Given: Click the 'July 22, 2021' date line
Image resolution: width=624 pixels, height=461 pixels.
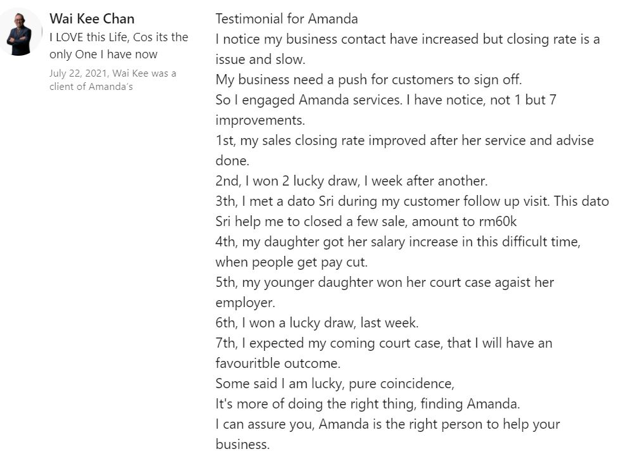Looking at the screenshot, I should pyautogui.click(x=113, y=73).
